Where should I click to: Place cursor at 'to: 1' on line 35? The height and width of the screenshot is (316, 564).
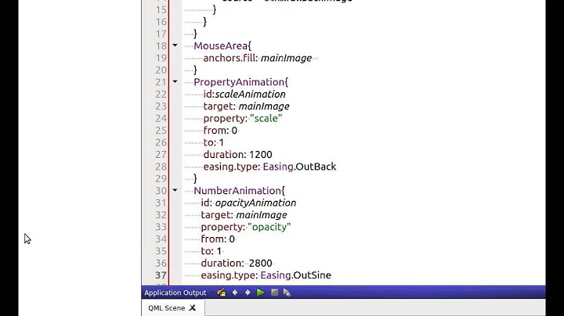211,251
